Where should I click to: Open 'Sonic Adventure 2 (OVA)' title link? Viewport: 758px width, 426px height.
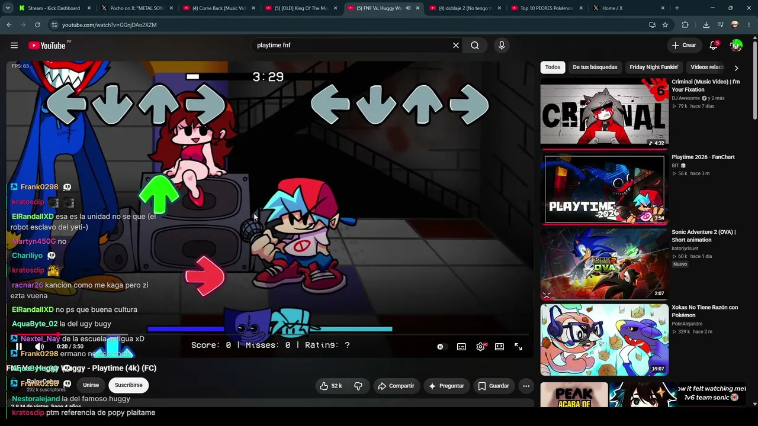click(x=704, y=236)
